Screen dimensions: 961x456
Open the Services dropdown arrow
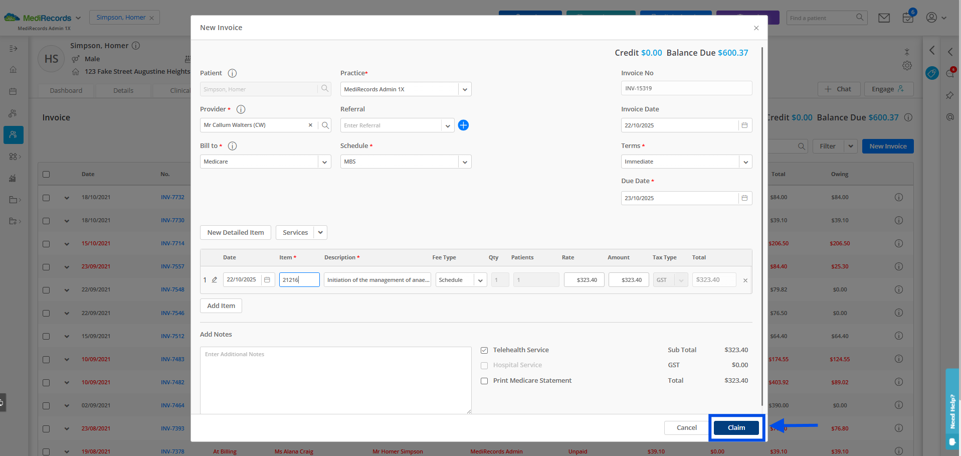coord(320,233)
